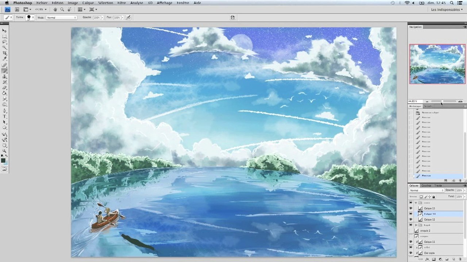The height and width of the screenshot is (262, 467).
Task: Hide the Calque 14 layer
Action: (x=411, y=214)
